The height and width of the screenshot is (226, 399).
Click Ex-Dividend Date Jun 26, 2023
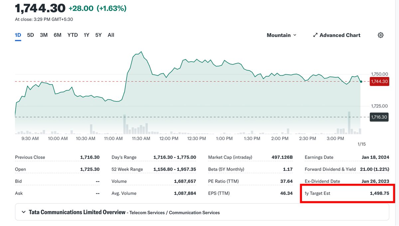pyautogui.click(x=375, y=181)
